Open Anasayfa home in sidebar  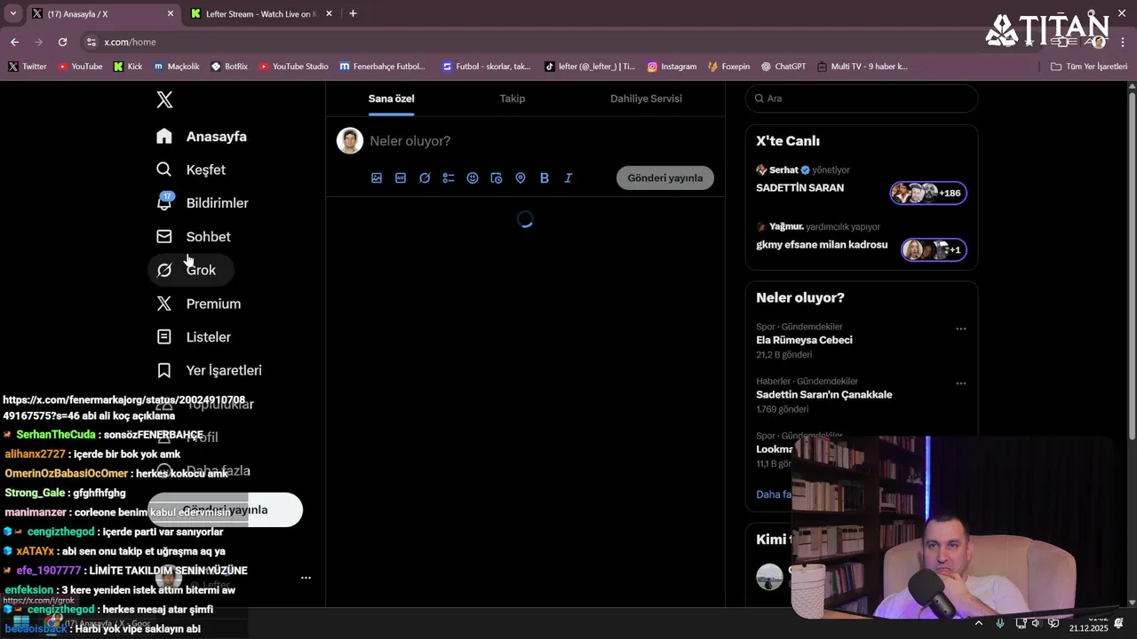click(x=202, y=137)
